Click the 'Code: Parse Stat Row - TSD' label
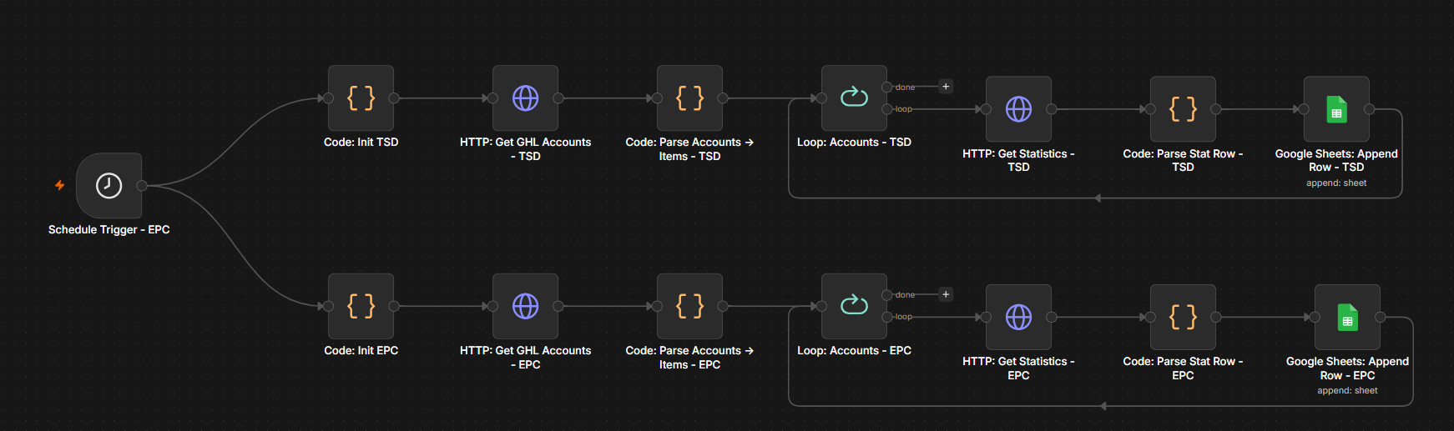 pyautogui.click(x=1183, y=160)
